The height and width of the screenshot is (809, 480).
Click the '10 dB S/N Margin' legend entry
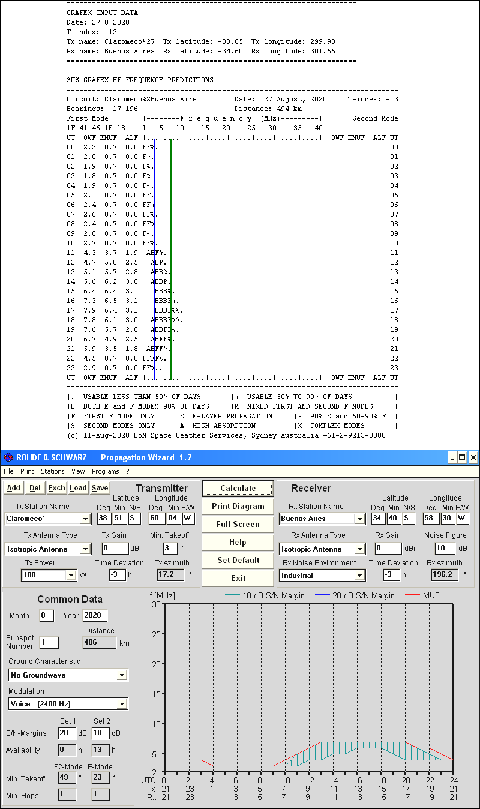point(265,595)
